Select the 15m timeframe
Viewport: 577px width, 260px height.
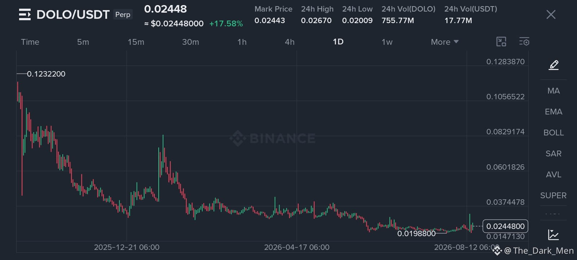tap(136, 42)
